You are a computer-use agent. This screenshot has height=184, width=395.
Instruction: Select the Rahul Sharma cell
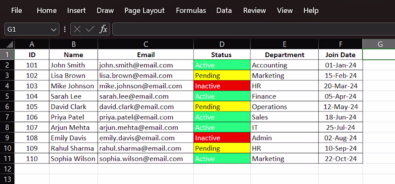click(73, 148)
